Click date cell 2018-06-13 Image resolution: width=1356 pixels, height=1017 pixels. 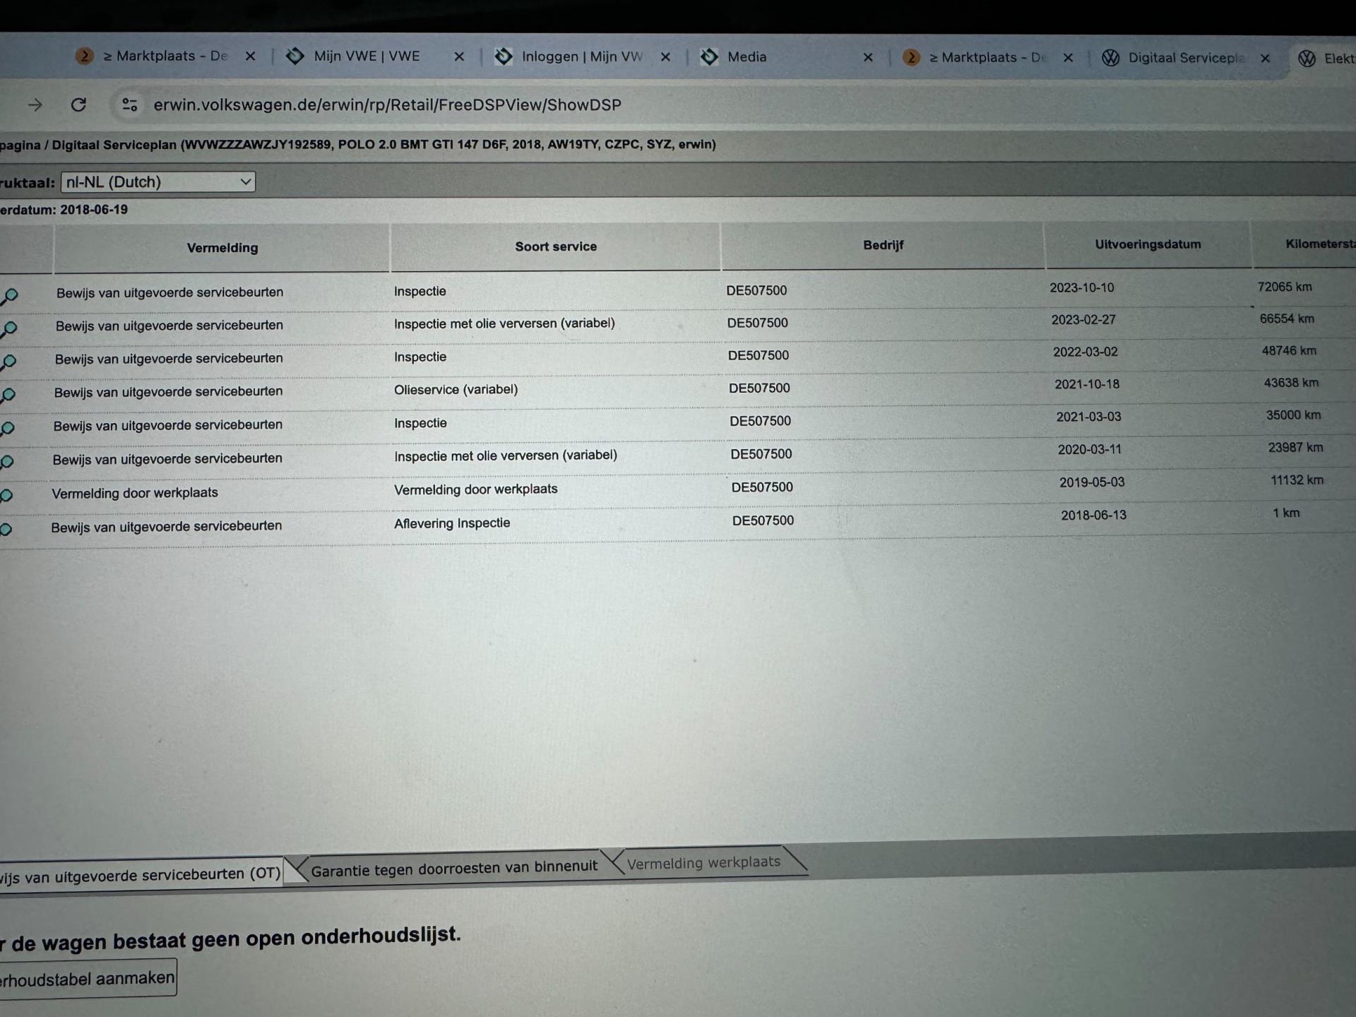pos(1093,516)
